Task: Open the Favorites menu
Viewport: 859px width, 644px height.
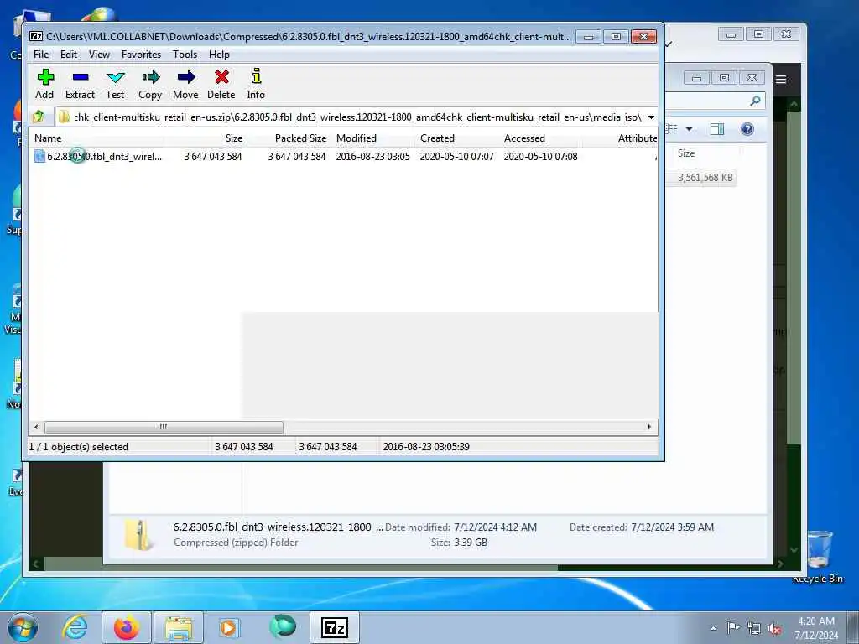Action: (141, 55)
